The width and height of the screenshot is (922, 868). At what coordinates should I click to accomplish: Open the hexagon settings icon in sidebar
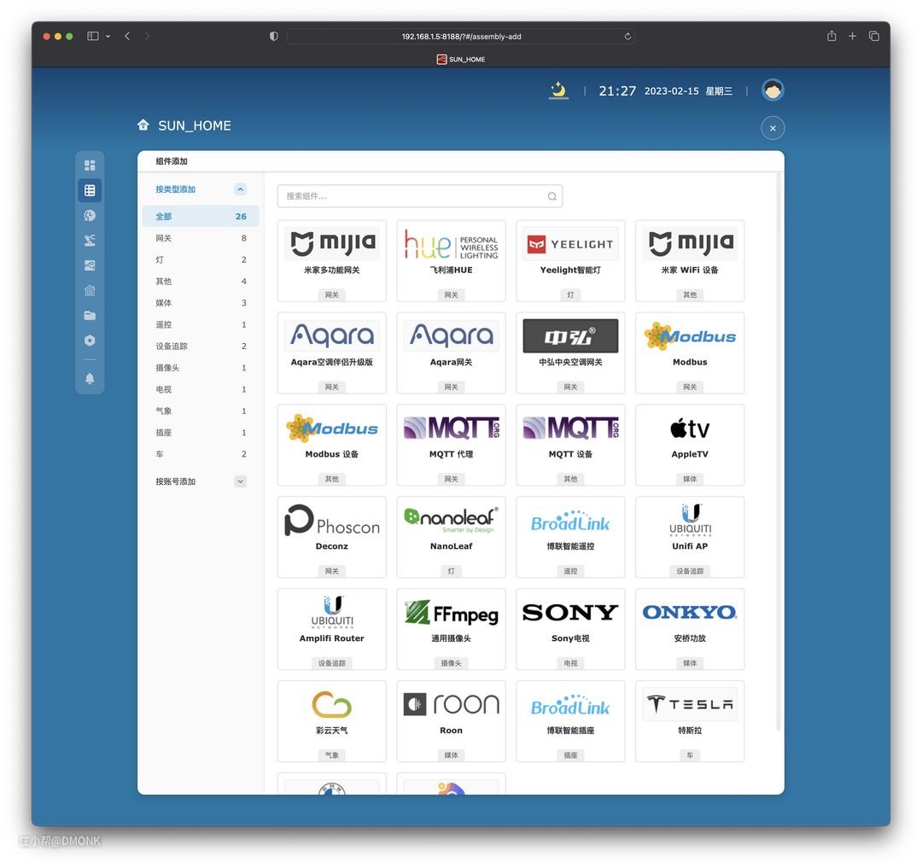90,341
